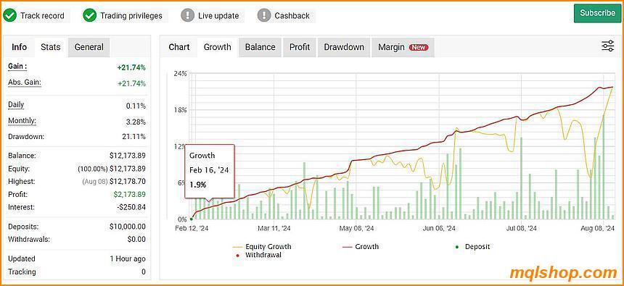
Task: Click the Trading privileges label
Action: [131, 16]
